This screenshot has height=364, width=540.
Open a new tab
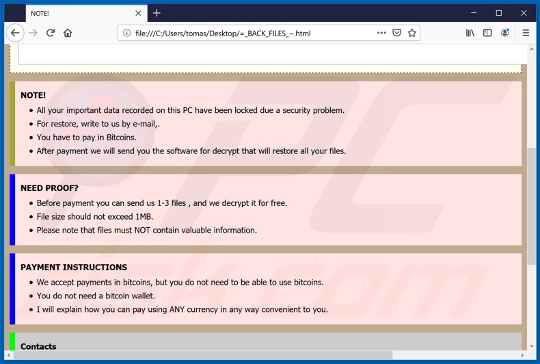(157, 13)
